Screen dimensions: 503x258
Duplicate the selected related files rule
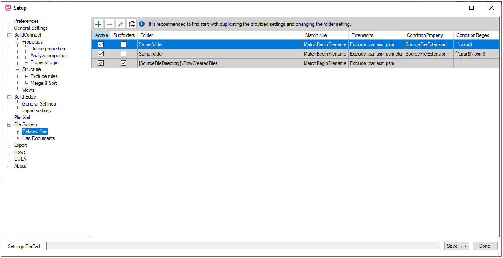(x=132, y=24)
